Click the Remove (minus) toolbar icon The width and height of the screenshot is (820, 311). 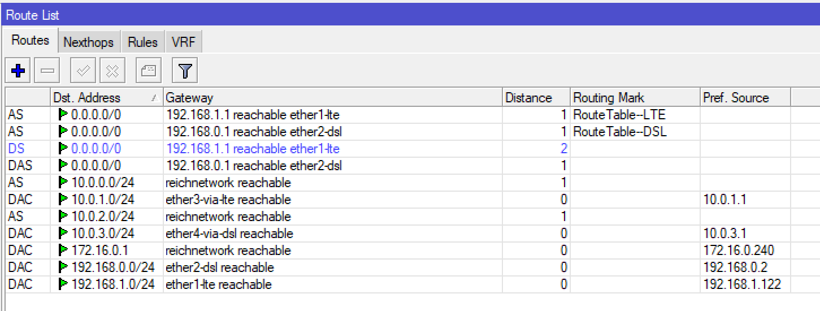click(x=47, y=71)
